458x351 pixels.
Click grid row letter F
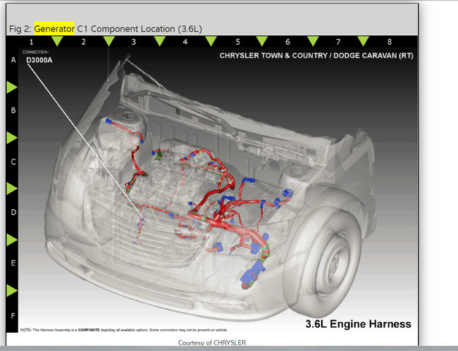coord(13,316)
